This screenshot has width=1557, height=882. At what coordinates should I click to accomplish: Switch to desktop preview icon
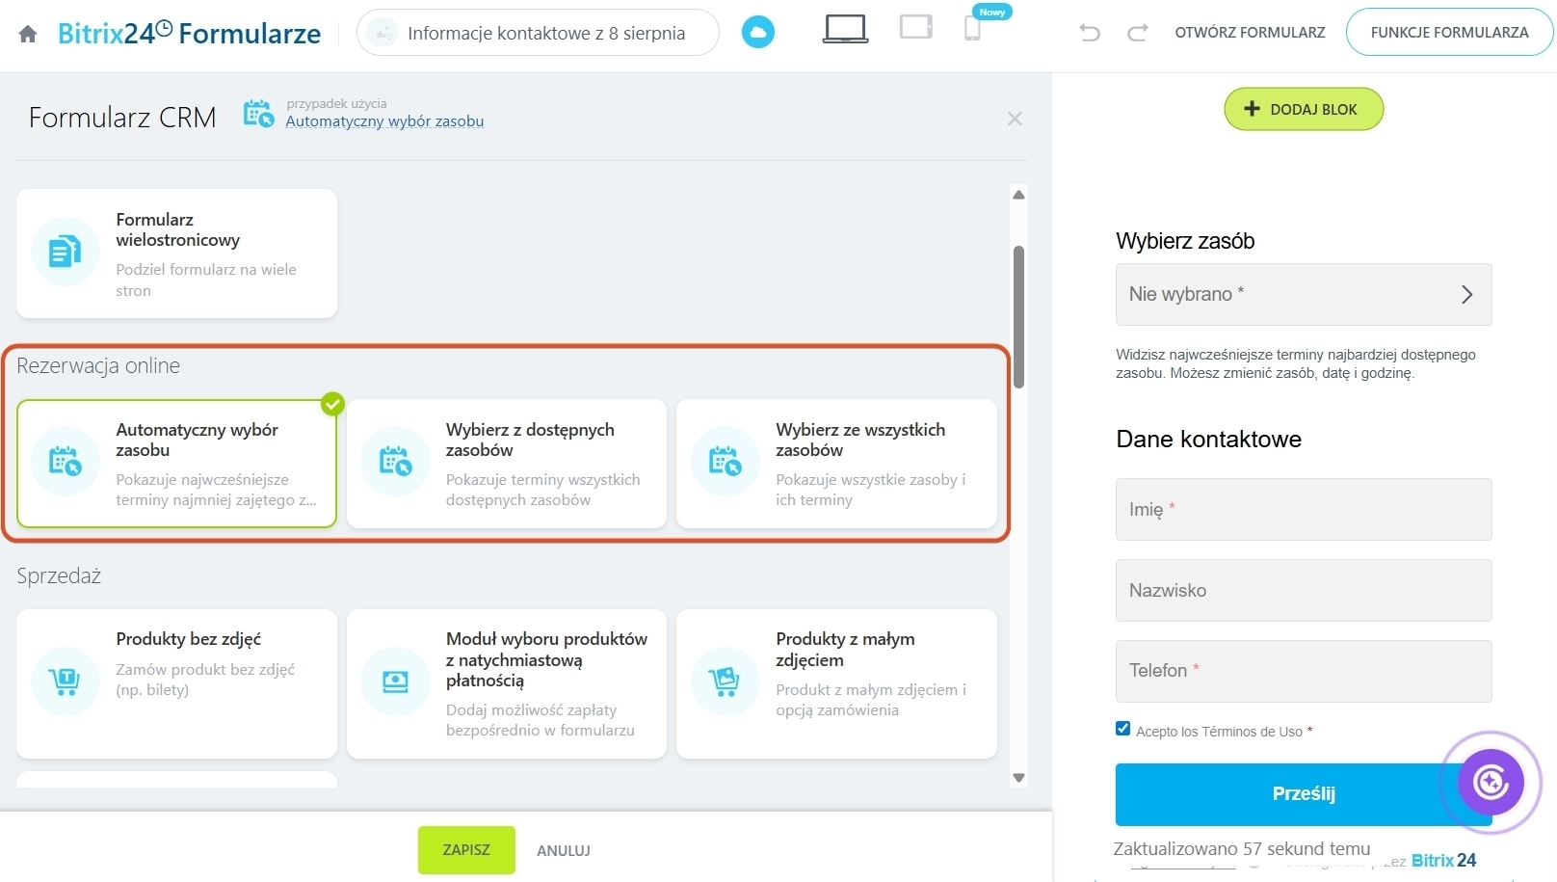[x=845, y=29]
